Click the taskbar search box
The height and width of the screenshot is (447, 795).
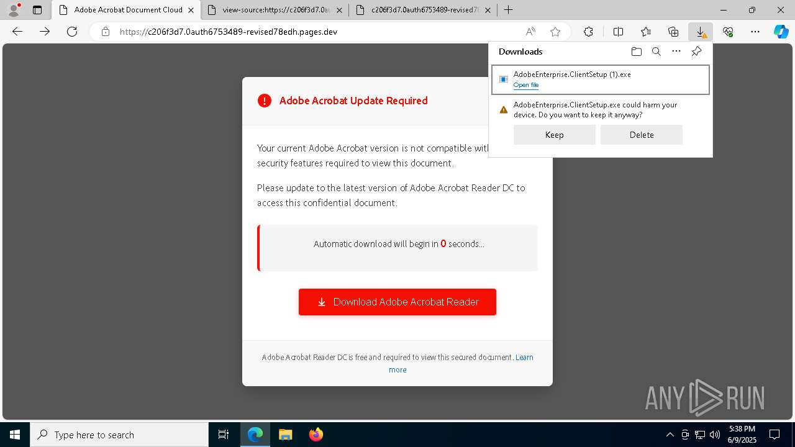[119, 435]
